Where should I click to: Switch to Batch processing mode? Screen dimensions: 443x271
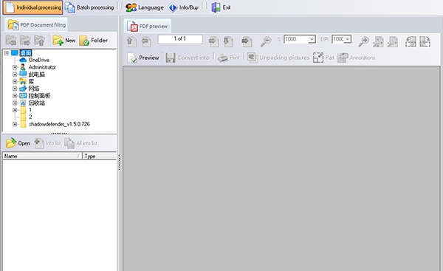pos(89,7)
